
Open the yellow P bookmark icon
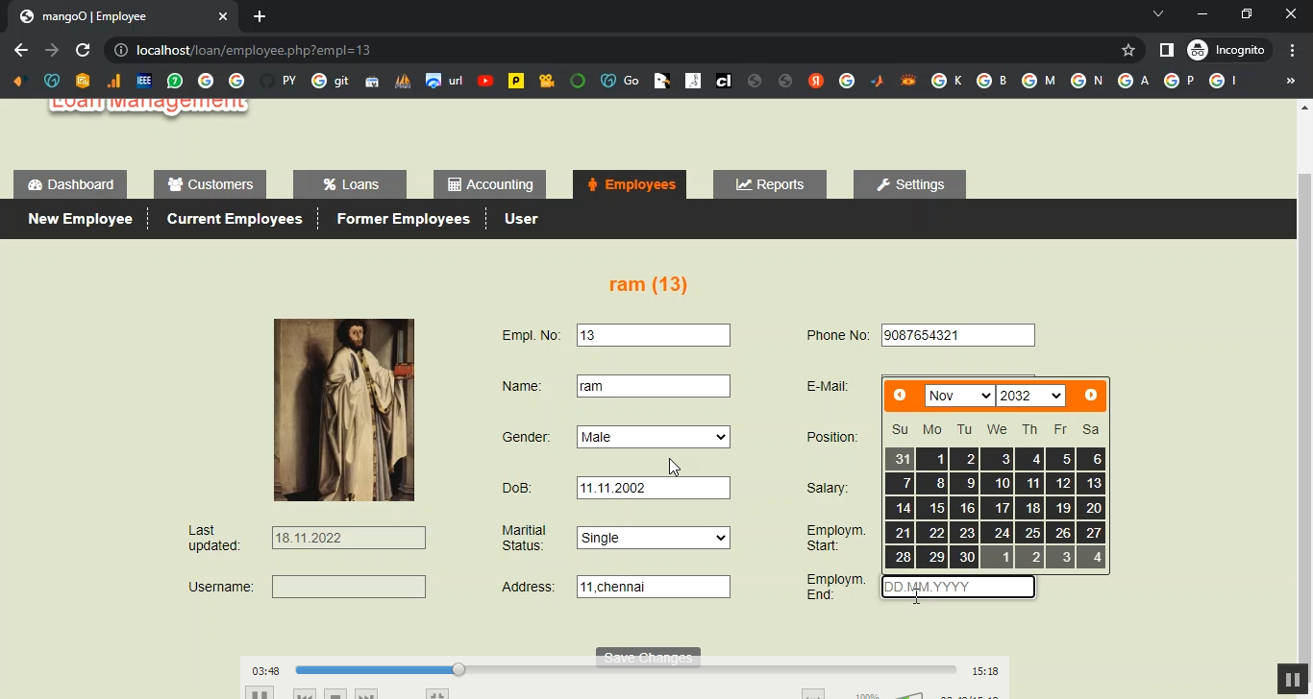(x=516, y=81)
